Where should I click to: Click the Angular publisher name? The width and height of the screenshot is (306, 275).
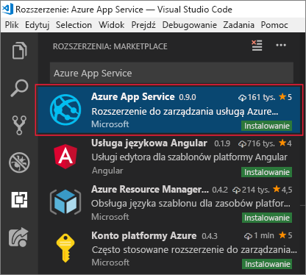(x=107, y=171)
